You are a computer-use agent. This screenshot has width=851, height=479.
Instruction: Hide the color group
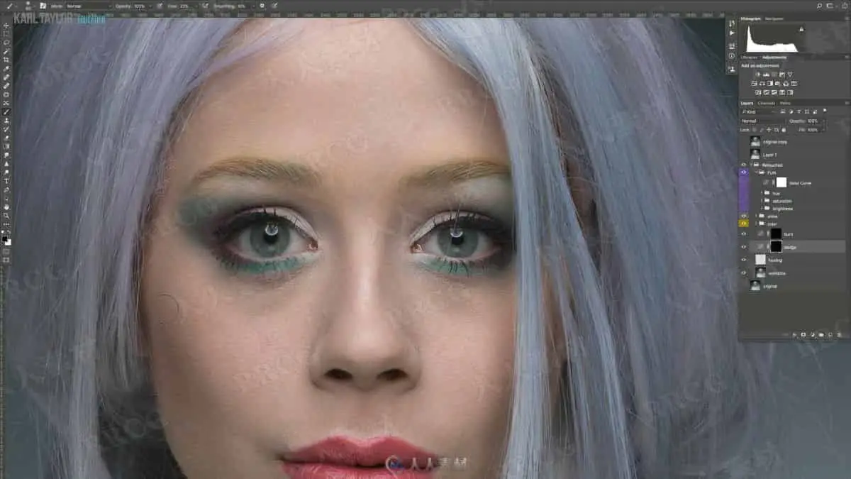pyautogui.click(x=744, y=224)
